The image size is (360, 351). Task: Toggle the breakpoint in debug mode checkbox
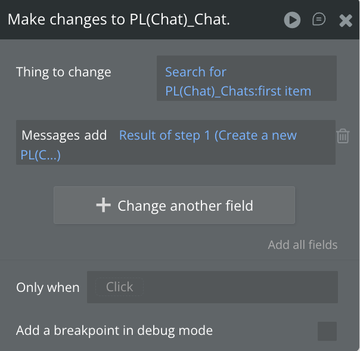[x=327, y=331]
